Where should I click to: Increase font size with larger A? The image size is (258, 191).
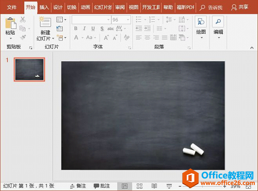pos(106,38)
